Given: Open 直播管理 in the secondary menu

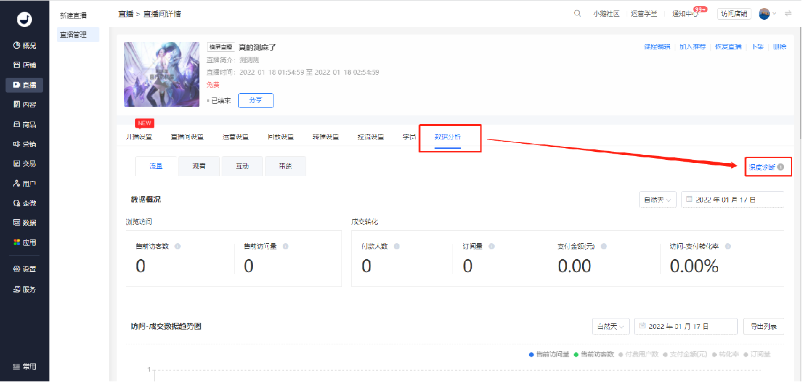Looking at the screenshot, I should pyautogui.click(x=78, y=35).
